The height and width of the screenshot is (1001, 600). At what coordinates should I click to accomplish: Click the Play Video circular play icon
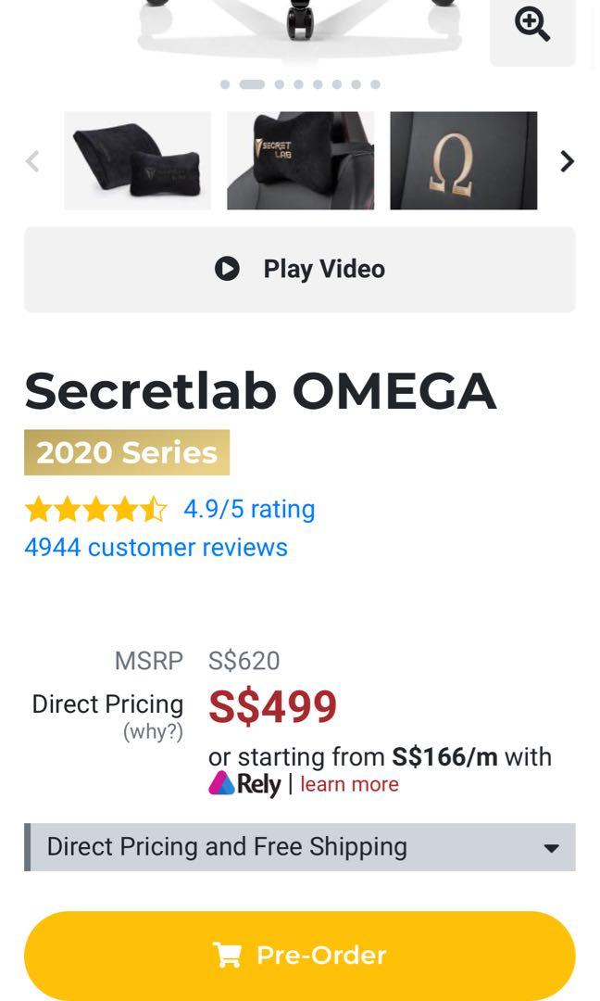point(227,269)
